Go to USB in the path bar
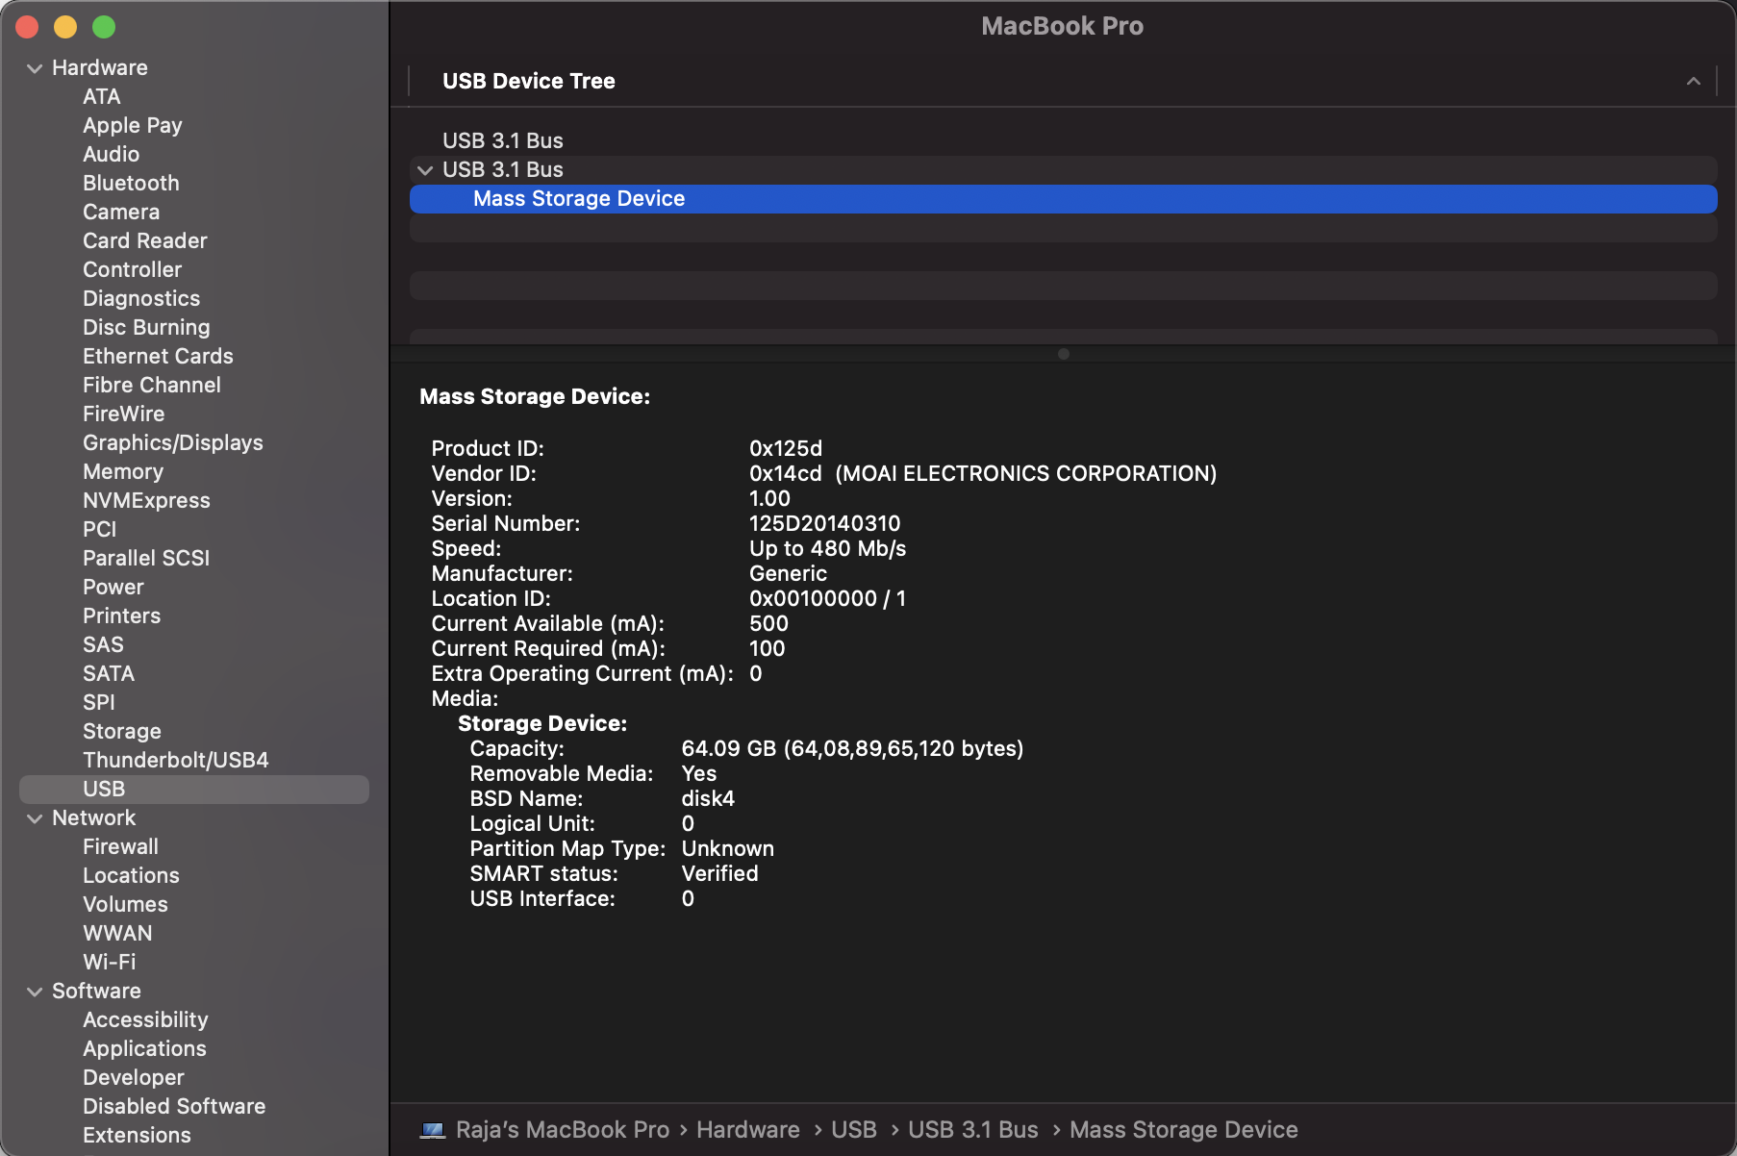This screenshot has height=1156, width=1737. [x=854, y=1130]
